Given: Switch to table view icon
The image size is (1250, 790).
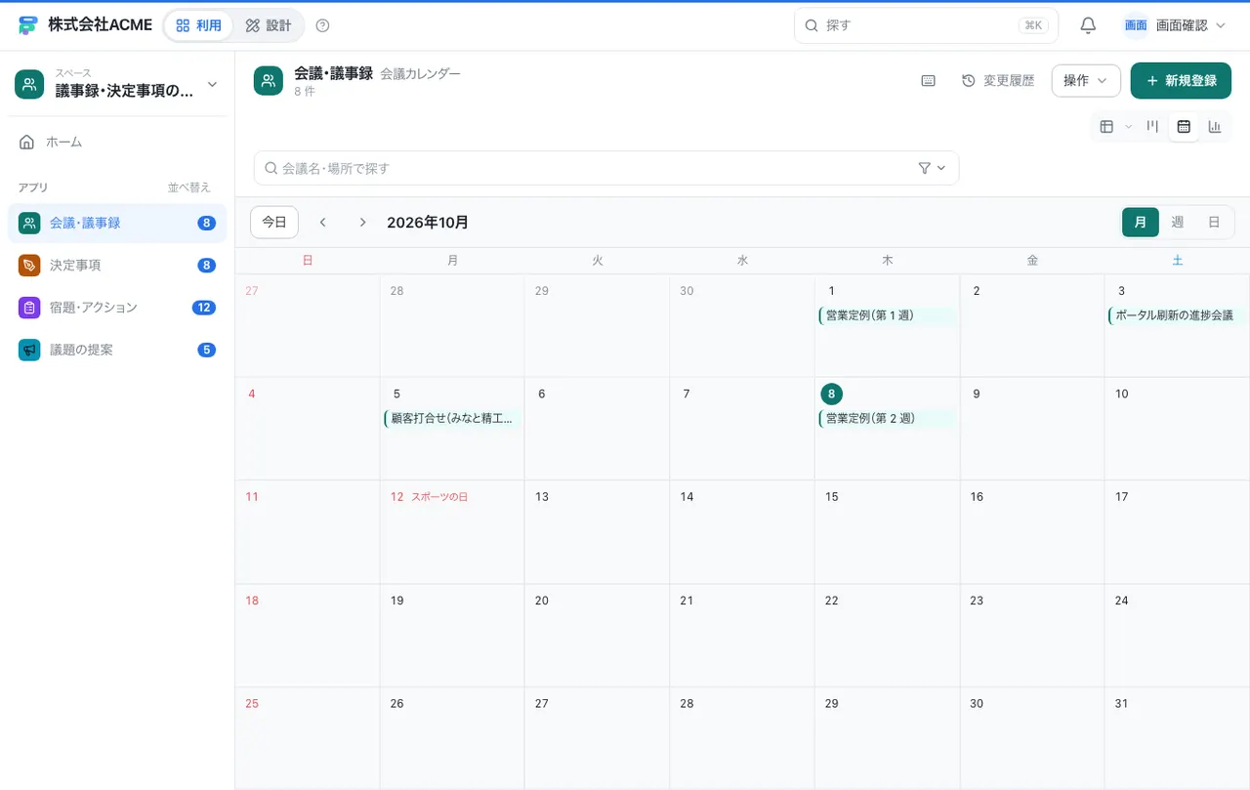Looking at the screenshot, I should [x=1106, y=126].
